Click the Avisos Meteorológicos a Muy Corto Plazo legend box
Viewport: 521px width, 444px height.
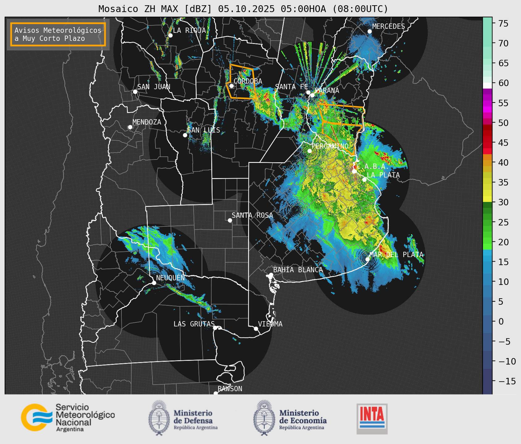click(58, 34)
